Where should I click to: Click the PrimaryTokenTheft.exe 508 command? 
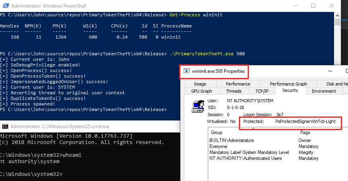(207, 54)
